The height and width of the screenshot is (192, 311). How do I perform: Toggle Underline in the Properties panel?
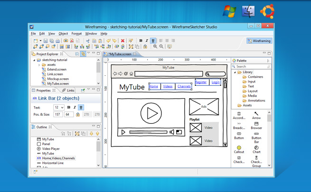[81, 108]
